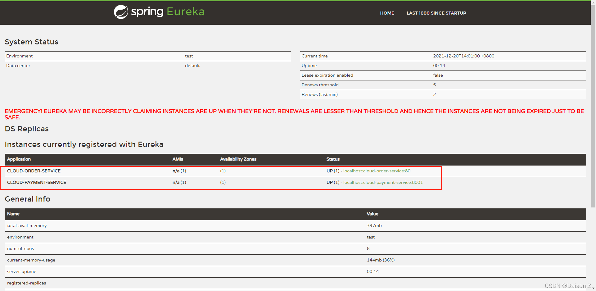Click the UP (1) status for CLOUD-ORDER-SERVICE

(333, 171)
